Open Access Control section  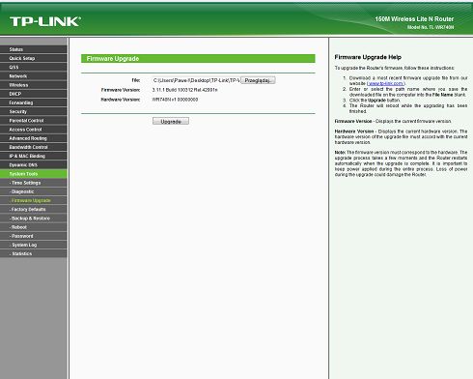point(34,130)
